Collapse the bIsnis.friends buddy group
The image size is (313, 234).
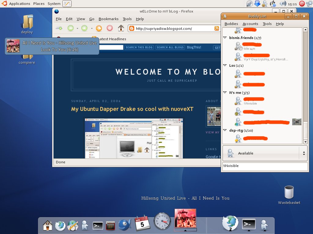pos(225,37)
